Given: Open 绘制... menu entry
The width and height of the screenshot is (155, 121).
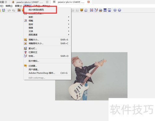Looking at the screenshot, I should point(47,56).
